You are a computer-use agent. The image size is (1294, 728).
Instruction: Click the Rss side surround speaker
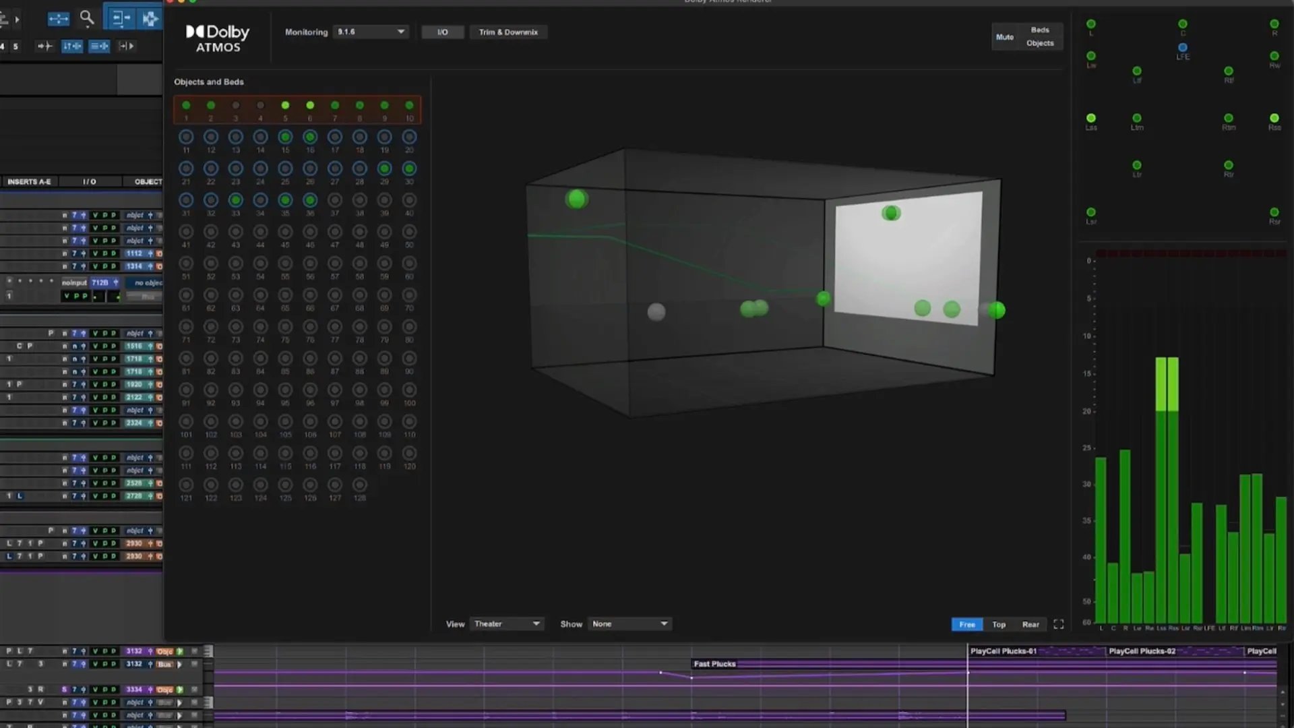coord(1274,118)
